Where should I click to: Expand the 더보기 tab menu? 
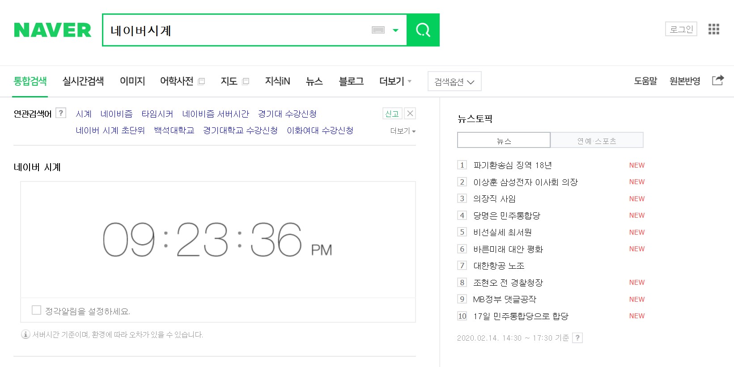tap(395, 81)
